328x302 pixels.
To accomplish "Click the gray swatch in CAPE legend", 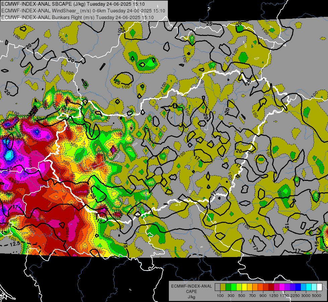I will click(x=217, y=287).
